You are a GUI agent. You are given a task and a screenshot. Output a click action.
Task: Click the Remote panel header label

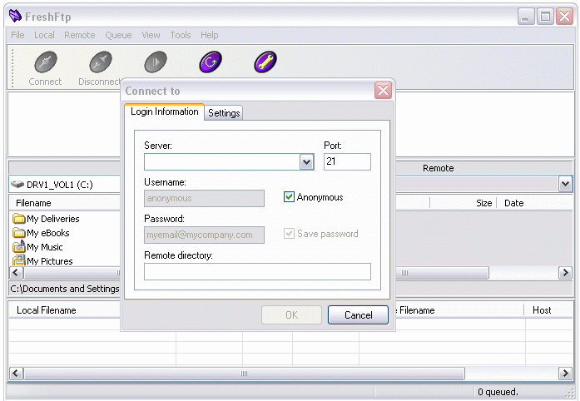tap(438, 168)
